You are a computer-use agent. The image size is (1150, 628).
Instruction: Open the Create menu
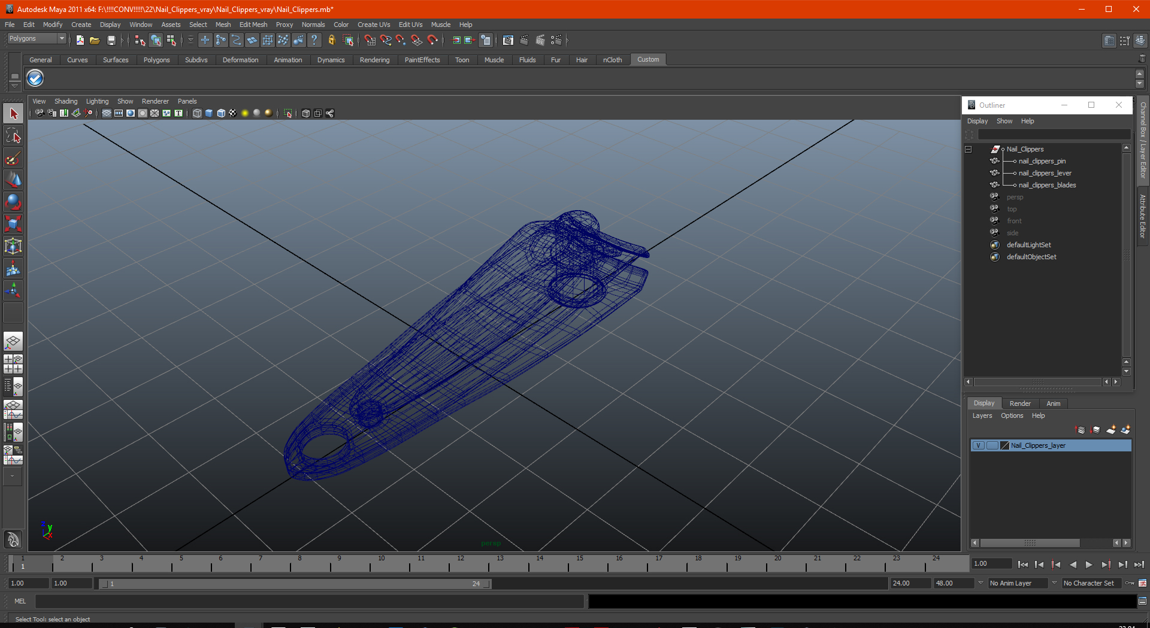(x=81, y=25)
